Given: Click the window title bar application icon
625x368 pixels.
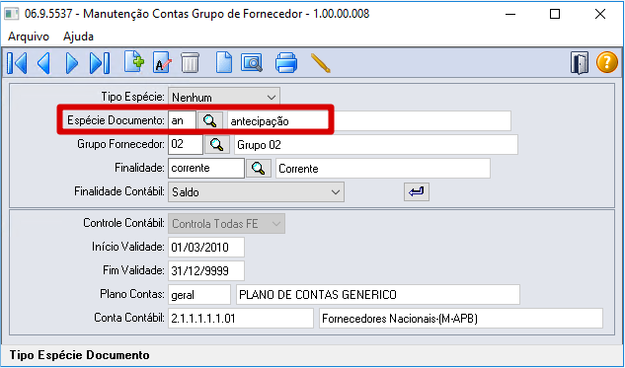Looking at the screenshot, I should (x=11, y=14).
